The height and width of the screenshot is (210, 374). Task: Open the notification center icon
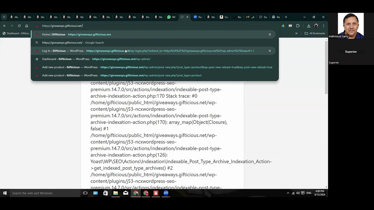(302, 193)
